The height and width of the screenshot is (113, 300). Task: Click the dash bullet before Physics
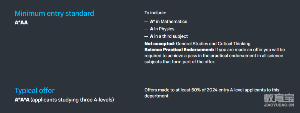point(146,29)
